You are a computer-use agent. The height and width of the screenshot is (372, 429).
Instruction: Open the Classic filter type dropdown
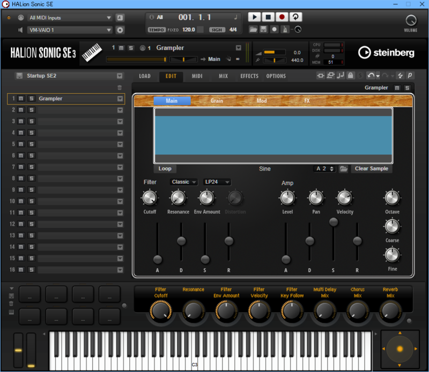(183, 182)
